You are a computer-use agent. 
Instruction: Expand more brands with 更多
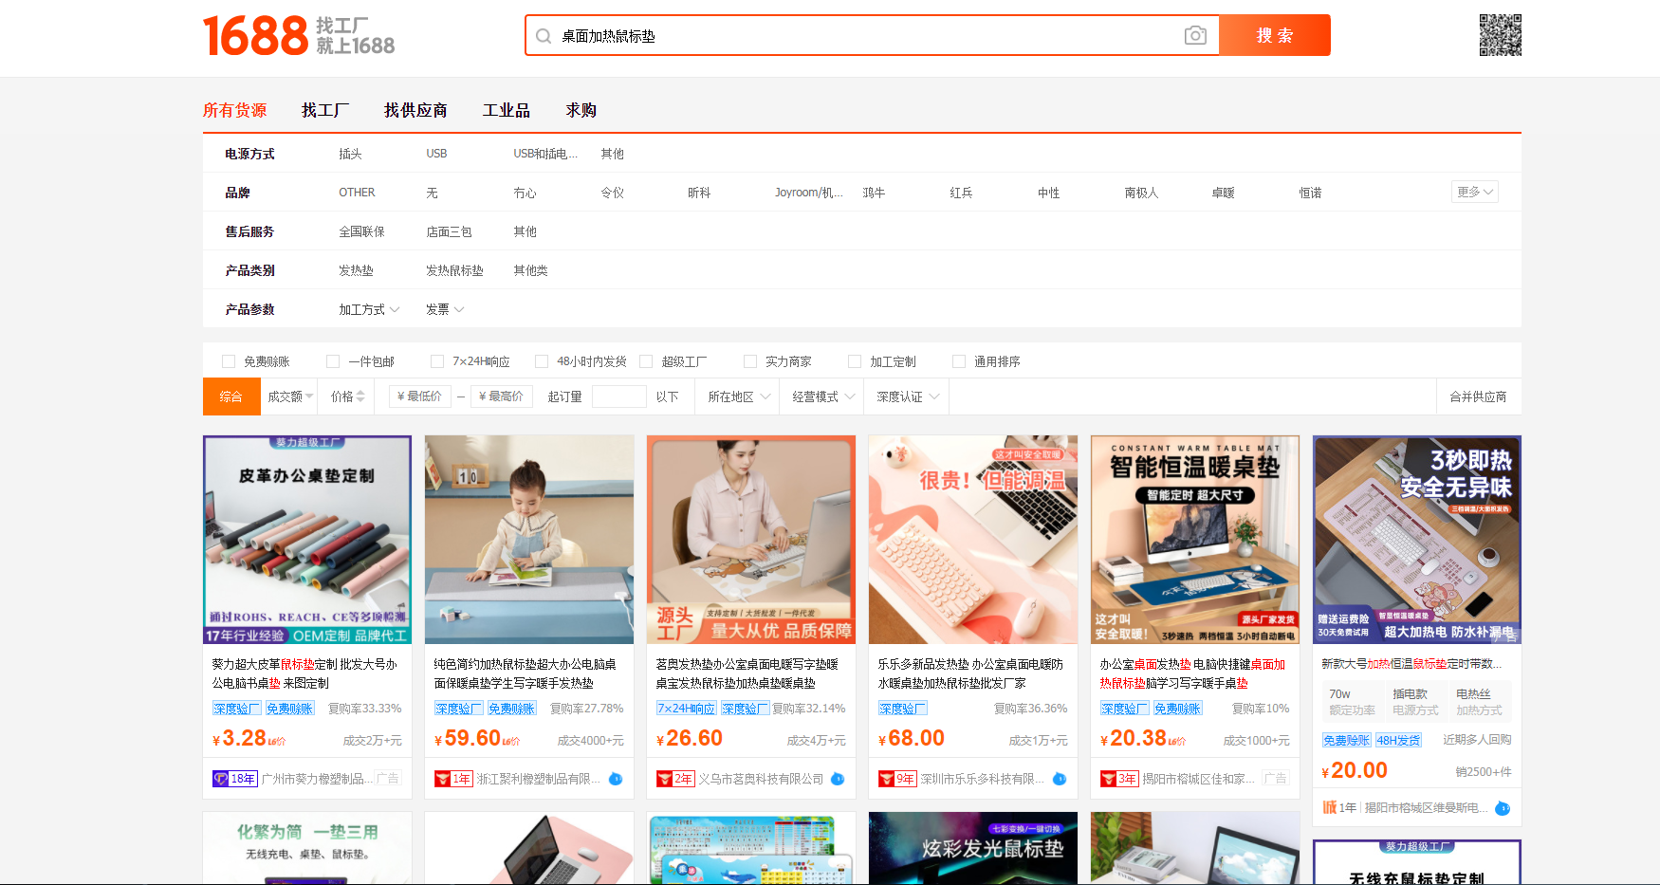(1474, 192)
